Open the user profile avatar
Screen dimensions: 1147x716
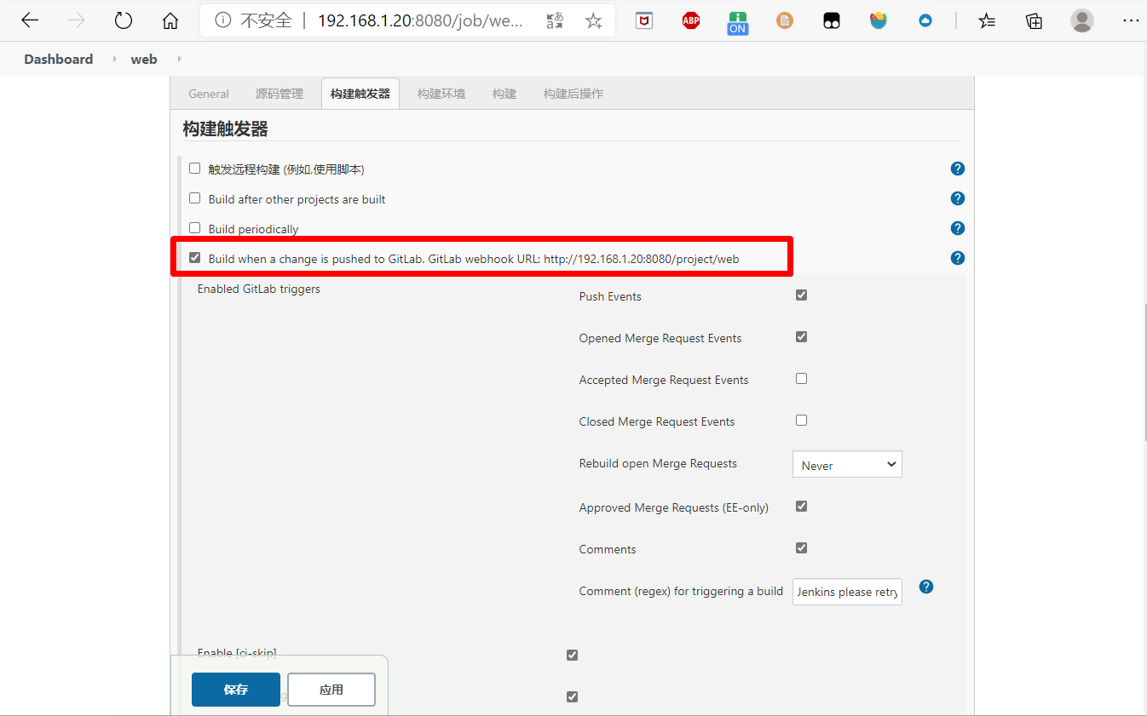pyautogui.click(x=1082, y=20)
